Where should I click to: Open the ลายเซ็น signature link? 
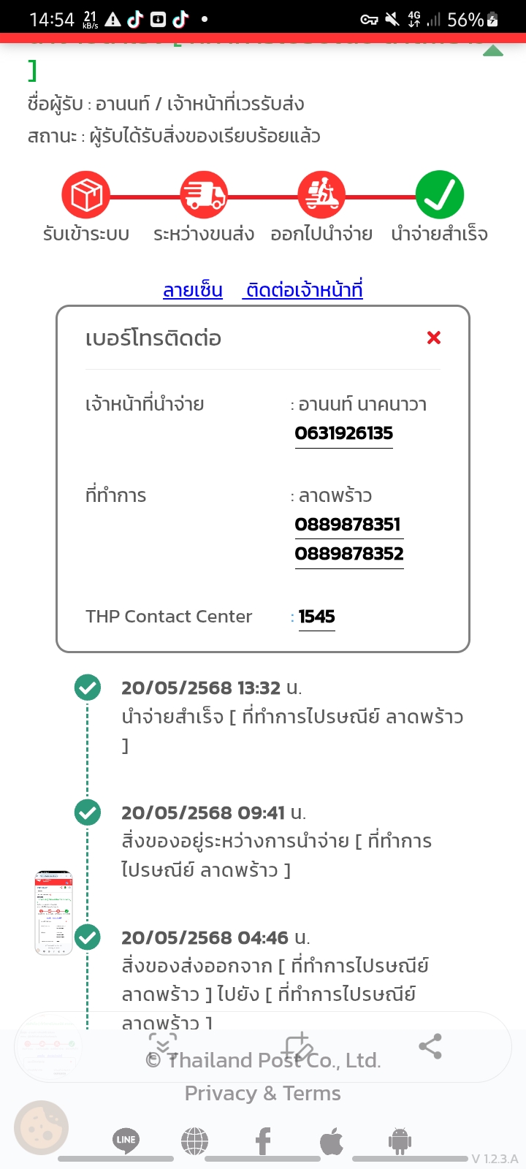pos(193,290)
